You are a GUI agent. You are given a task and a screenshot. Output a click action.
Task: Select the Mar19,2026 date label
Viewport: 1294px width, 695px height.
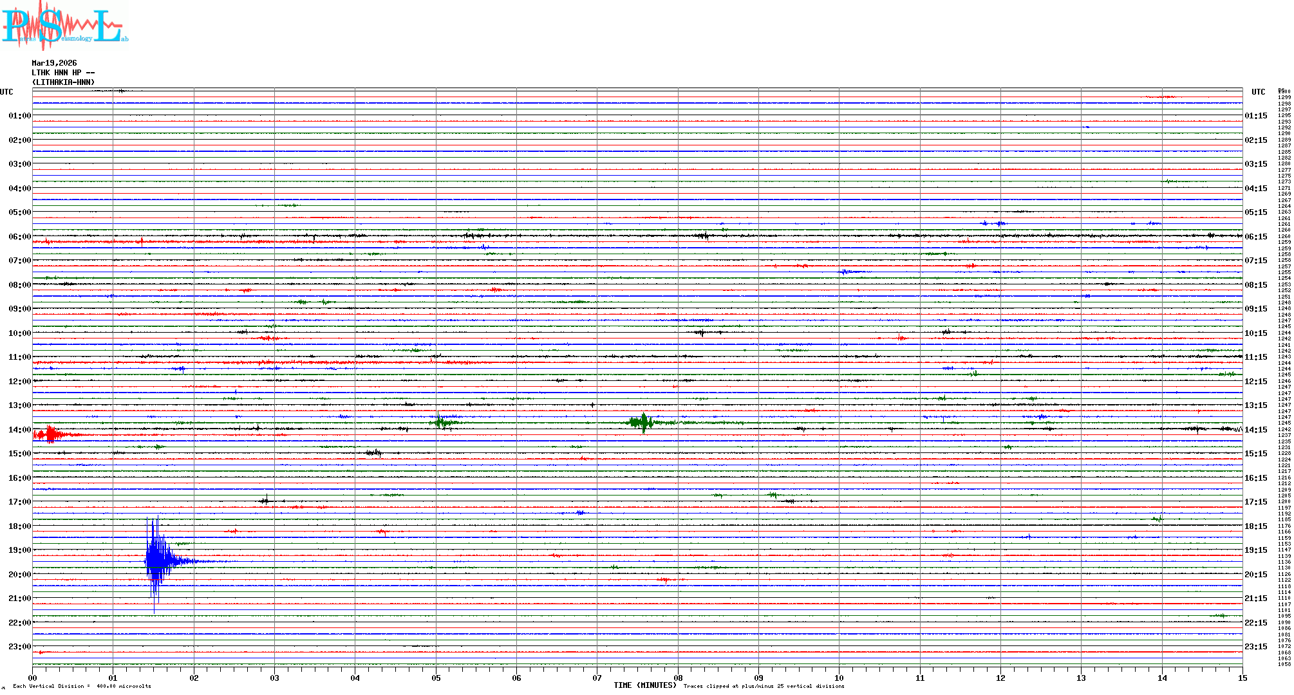point(54,63)
